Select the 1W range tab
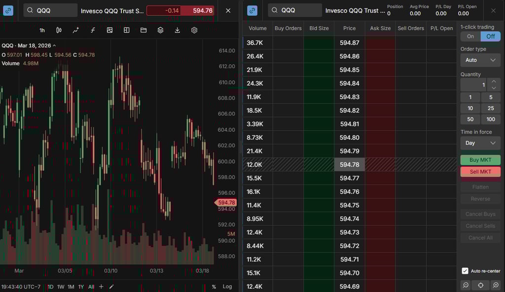The width and height of the screenshot is (505, 292). pyautogui.click(x=61, y=287)
